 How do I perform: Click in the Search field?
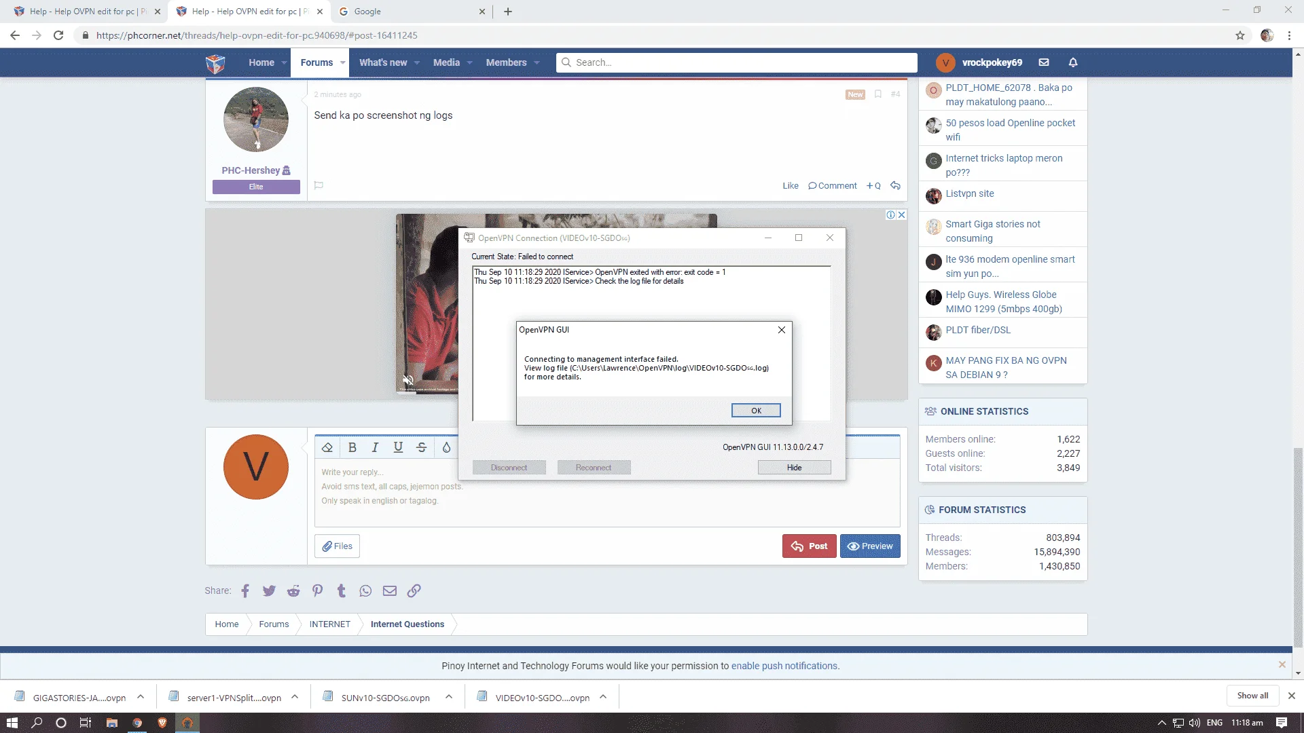[737, 62]
